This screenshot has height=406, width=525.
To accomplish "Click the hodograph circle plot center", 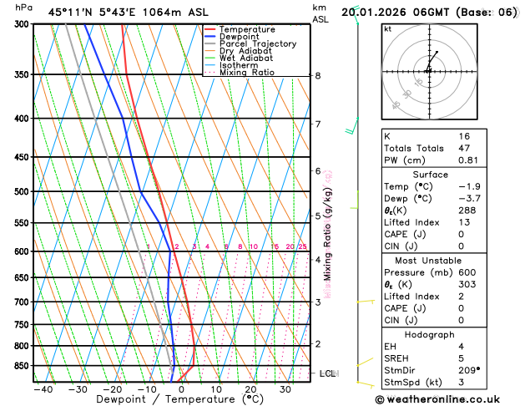I will coord(429,71).
